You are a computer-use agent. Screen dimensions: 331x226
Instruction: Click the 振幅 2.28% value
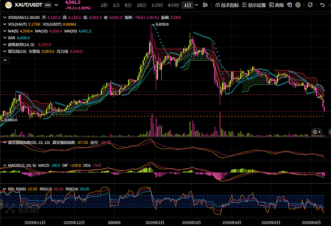click(x=176, y=18)
